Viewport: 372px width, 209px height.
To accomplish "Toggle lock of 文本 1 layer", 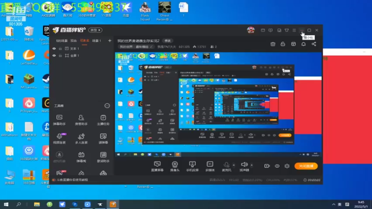I will 60,49.
